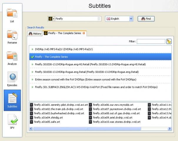Image resolution: width=178 pixels, height=141 pixels.
Task: Click the Filter text field
Action: pos(151,41)
